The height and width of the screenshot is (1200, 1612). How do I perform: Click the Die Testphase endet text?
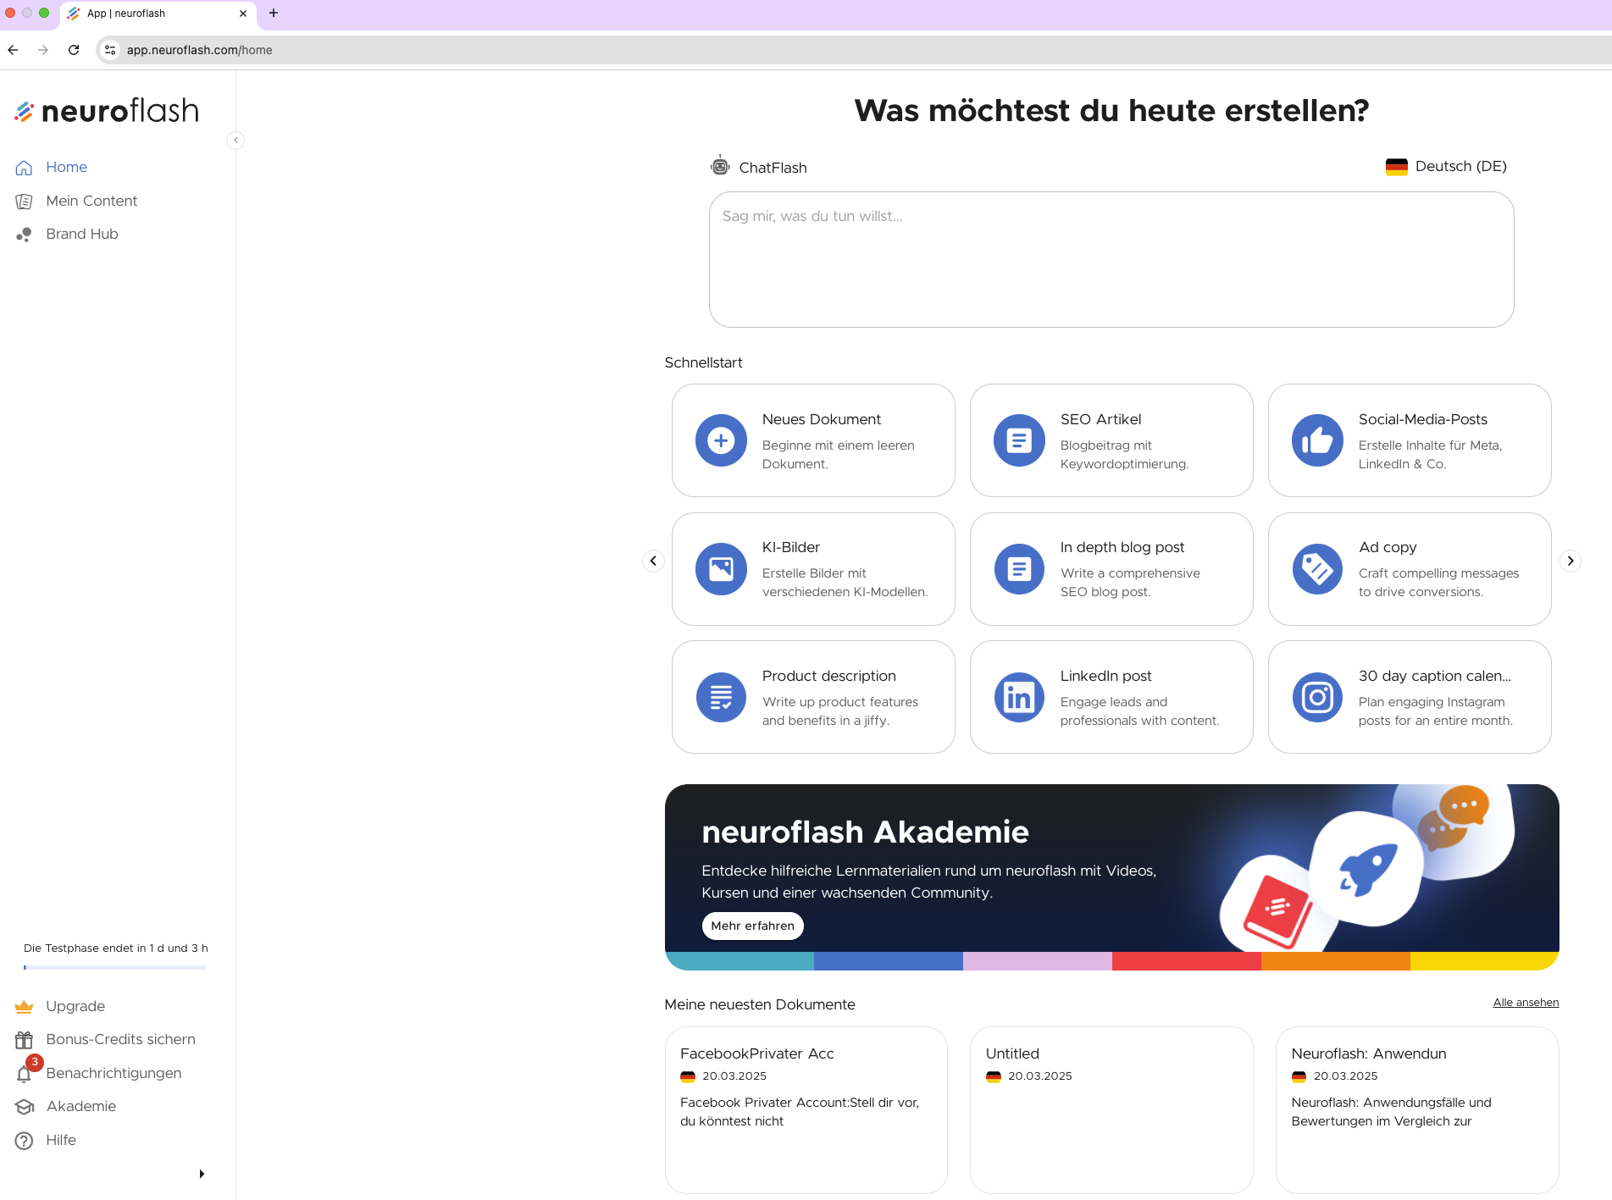coord(116,948)
